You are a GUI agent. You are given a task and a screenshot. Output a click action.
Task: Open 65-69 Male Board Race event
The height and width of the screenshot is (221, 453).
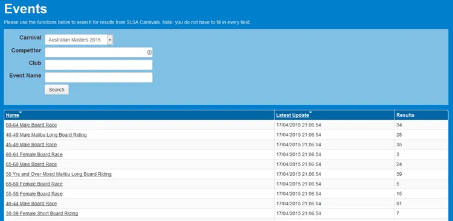pyautogui.click(x=31, y=164)
